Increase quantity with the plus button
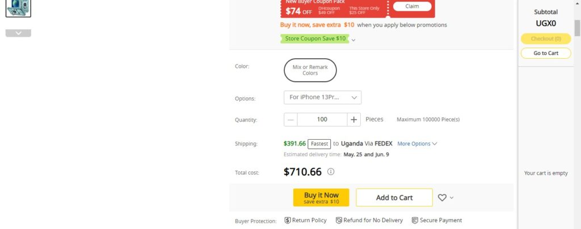581x229 pixels. click(354, 119)
